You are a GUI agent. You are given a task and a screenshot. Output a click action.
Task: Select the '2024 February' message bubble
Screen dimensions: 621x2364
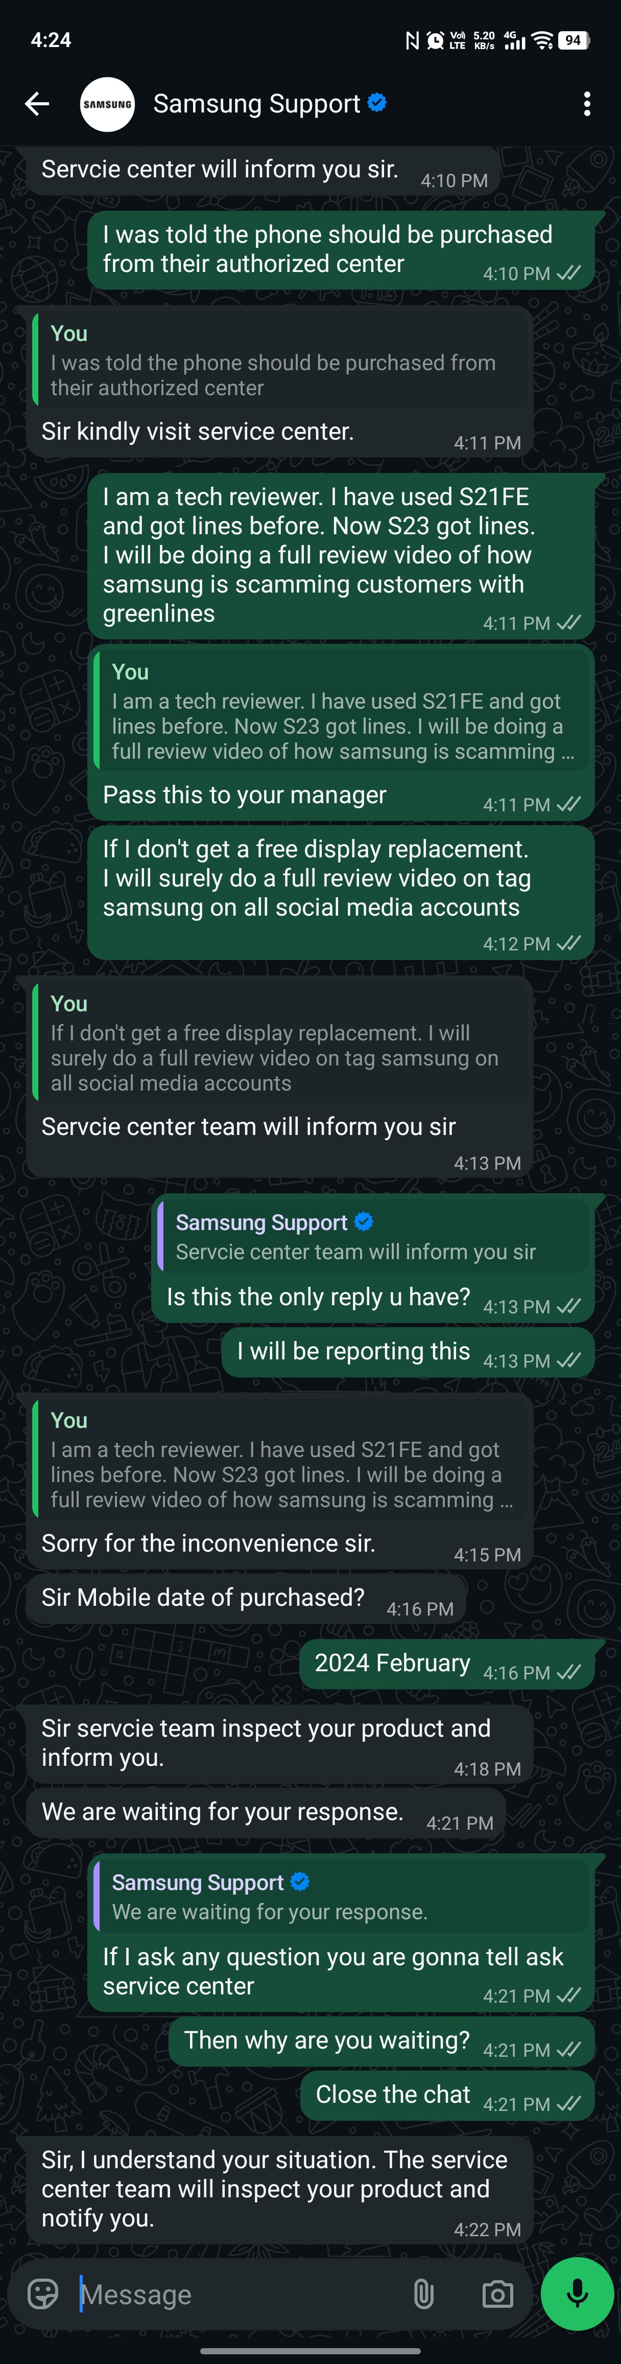pos(447,1664)
